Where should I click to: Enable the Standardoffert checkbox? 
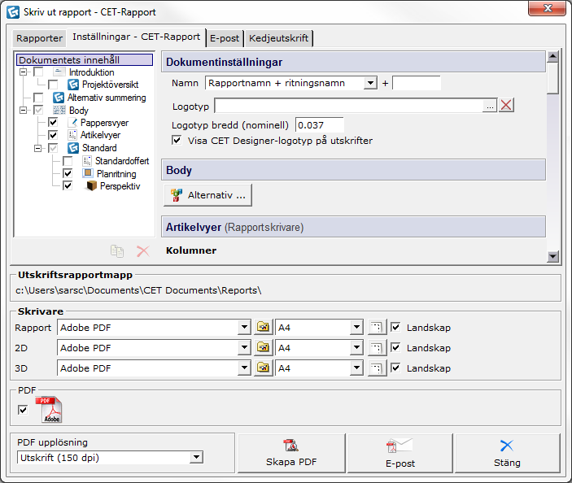coord(68,161)
